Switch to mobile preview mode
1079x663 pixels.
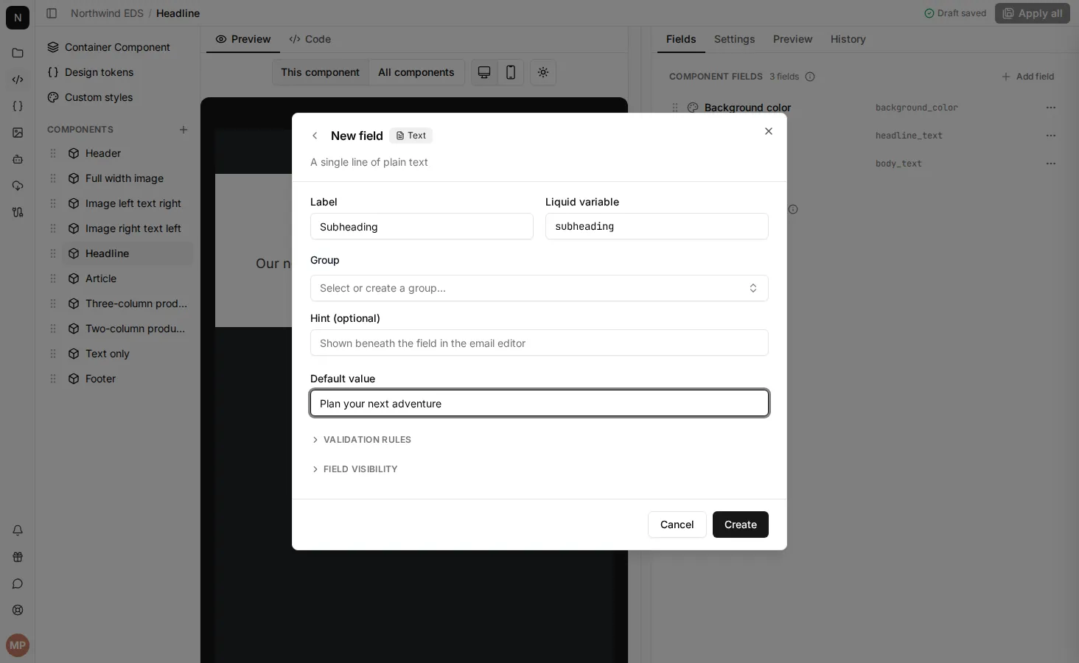tap(510, 72)
